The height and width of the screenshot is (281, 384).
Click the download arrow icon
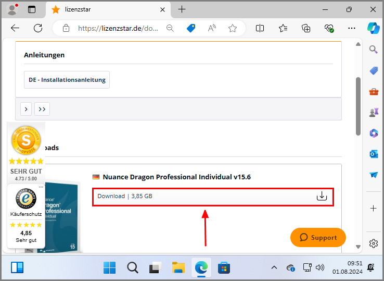pos(322,196)
